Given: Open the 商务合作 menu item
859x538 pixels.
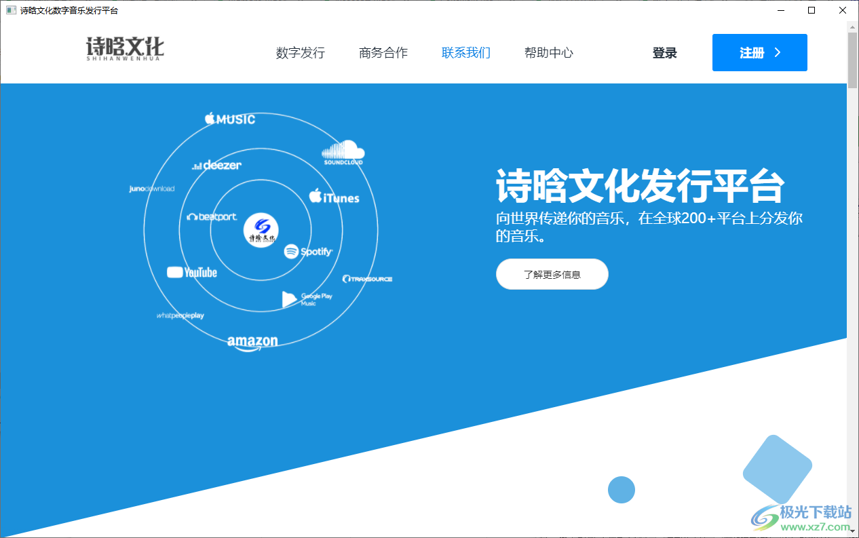Looking at the screenshot, I should tap(383, 53).
